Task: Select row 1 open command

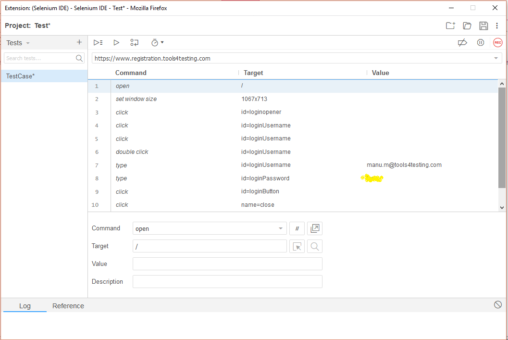Action: coord(293,86)
